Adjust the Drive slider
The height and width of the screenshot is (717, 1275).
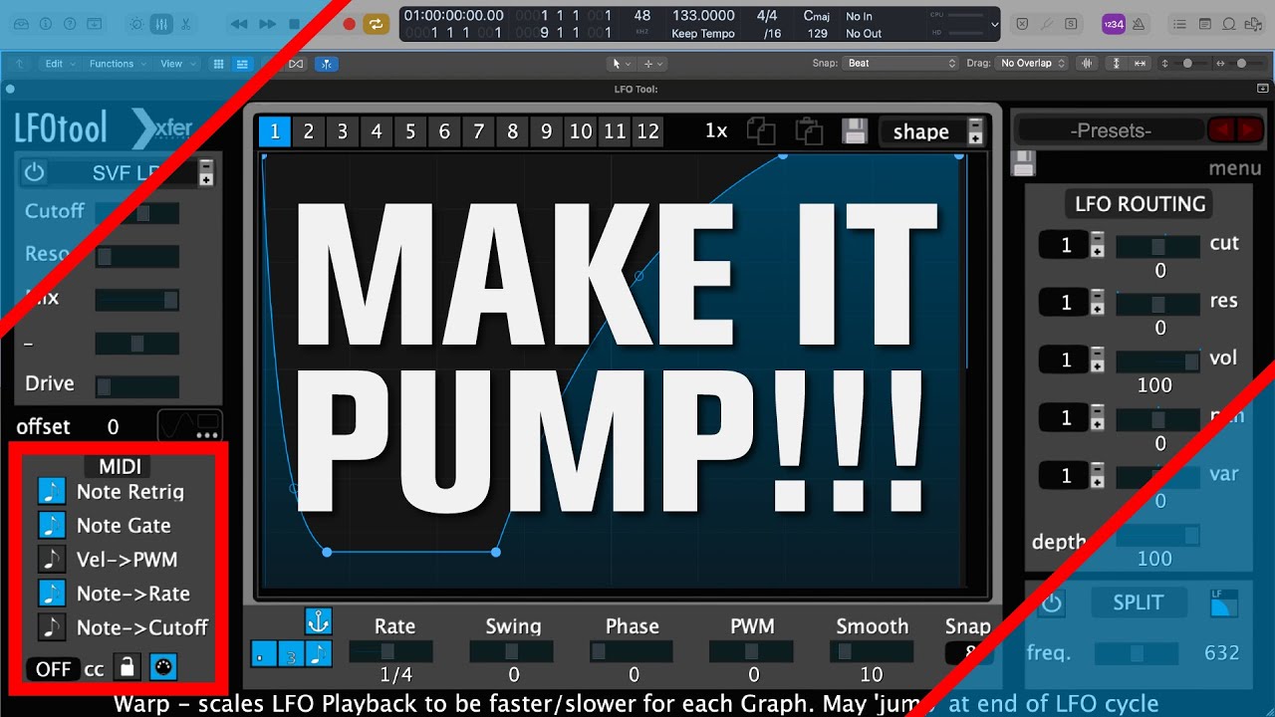pyautogui.click(x=136, y=386)
